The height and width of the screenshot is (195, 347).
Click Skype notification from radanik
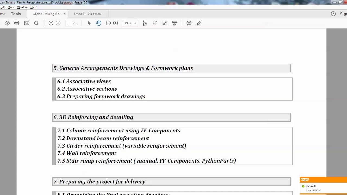pyautogui.click(x=323, y=186)
